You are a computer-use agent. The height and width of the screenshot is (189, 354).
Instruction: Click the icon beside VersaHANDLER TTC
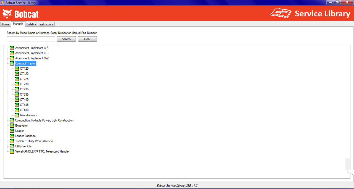click(x=12, y=151)
